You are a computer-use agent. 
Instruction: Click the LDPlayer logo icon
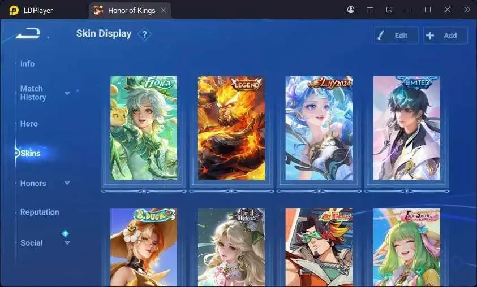(x=14, y=10)
